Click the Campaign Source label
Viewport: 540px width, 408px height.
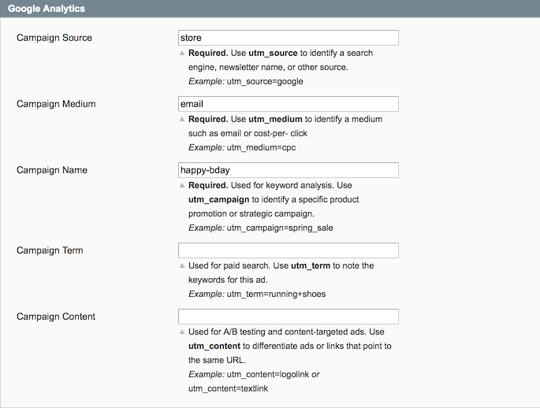coord(54,38)
